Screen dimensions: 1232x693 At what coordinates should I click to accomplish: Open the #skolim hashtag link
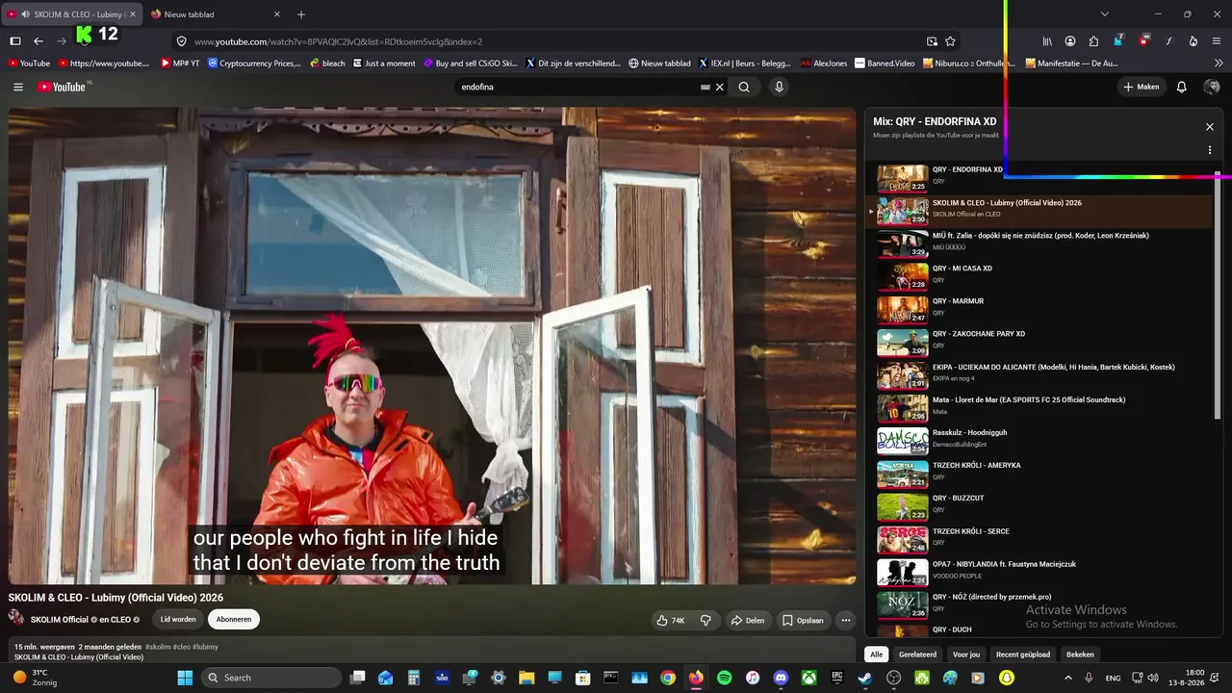158,647
